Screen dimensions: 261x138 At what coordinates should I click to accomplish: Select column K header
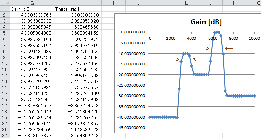(162, 3)
